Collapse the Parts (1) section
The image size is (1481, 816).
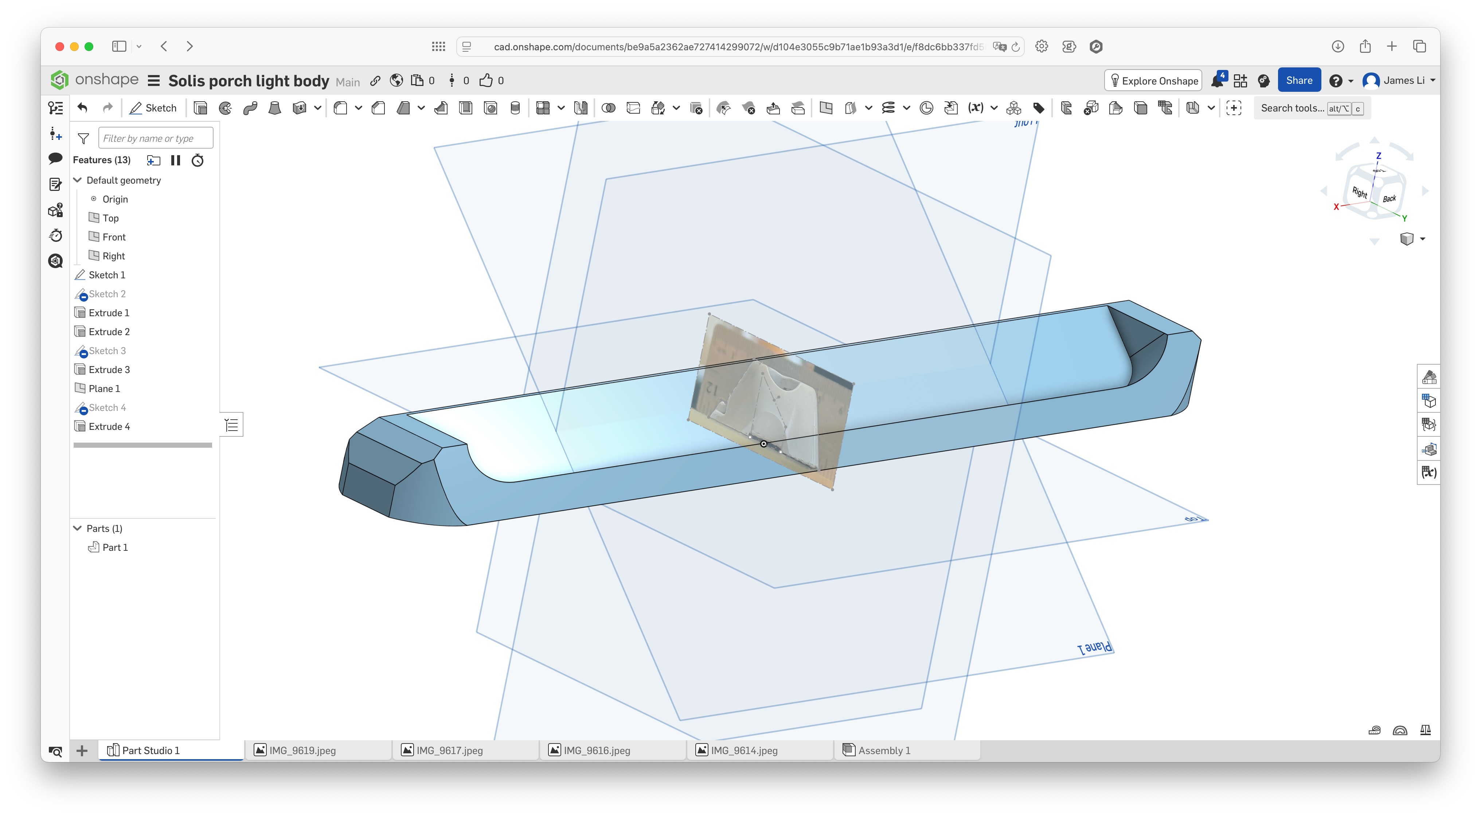[x=78, y=528]
